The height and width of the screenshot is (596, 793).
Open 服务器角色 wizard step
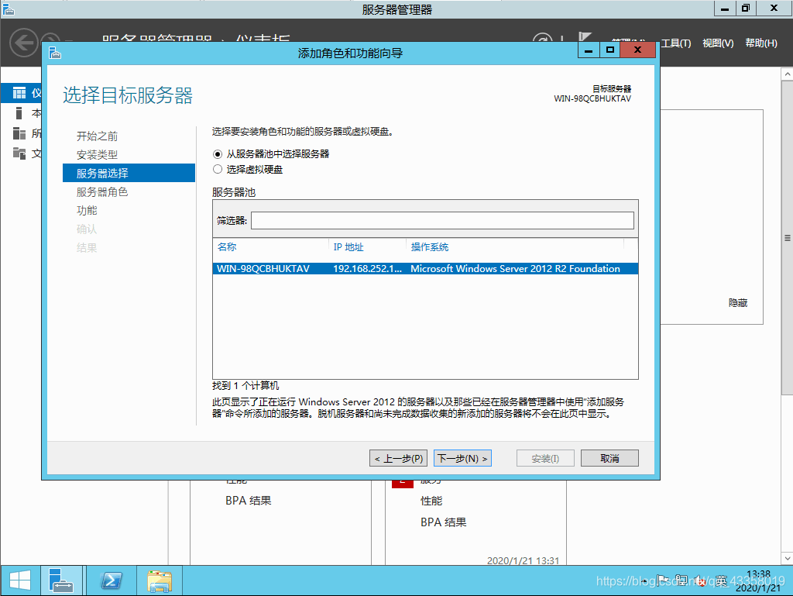(102, 191)
